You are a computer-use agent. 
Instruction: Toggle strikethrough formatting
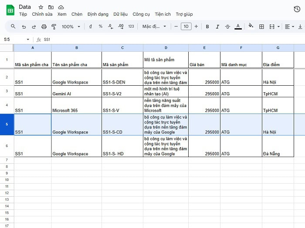[x=227, y=27]
